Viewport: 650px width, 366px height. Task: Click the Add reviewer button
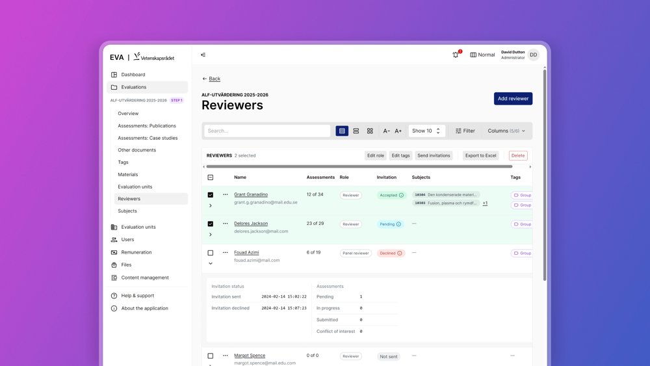point(513,99)
